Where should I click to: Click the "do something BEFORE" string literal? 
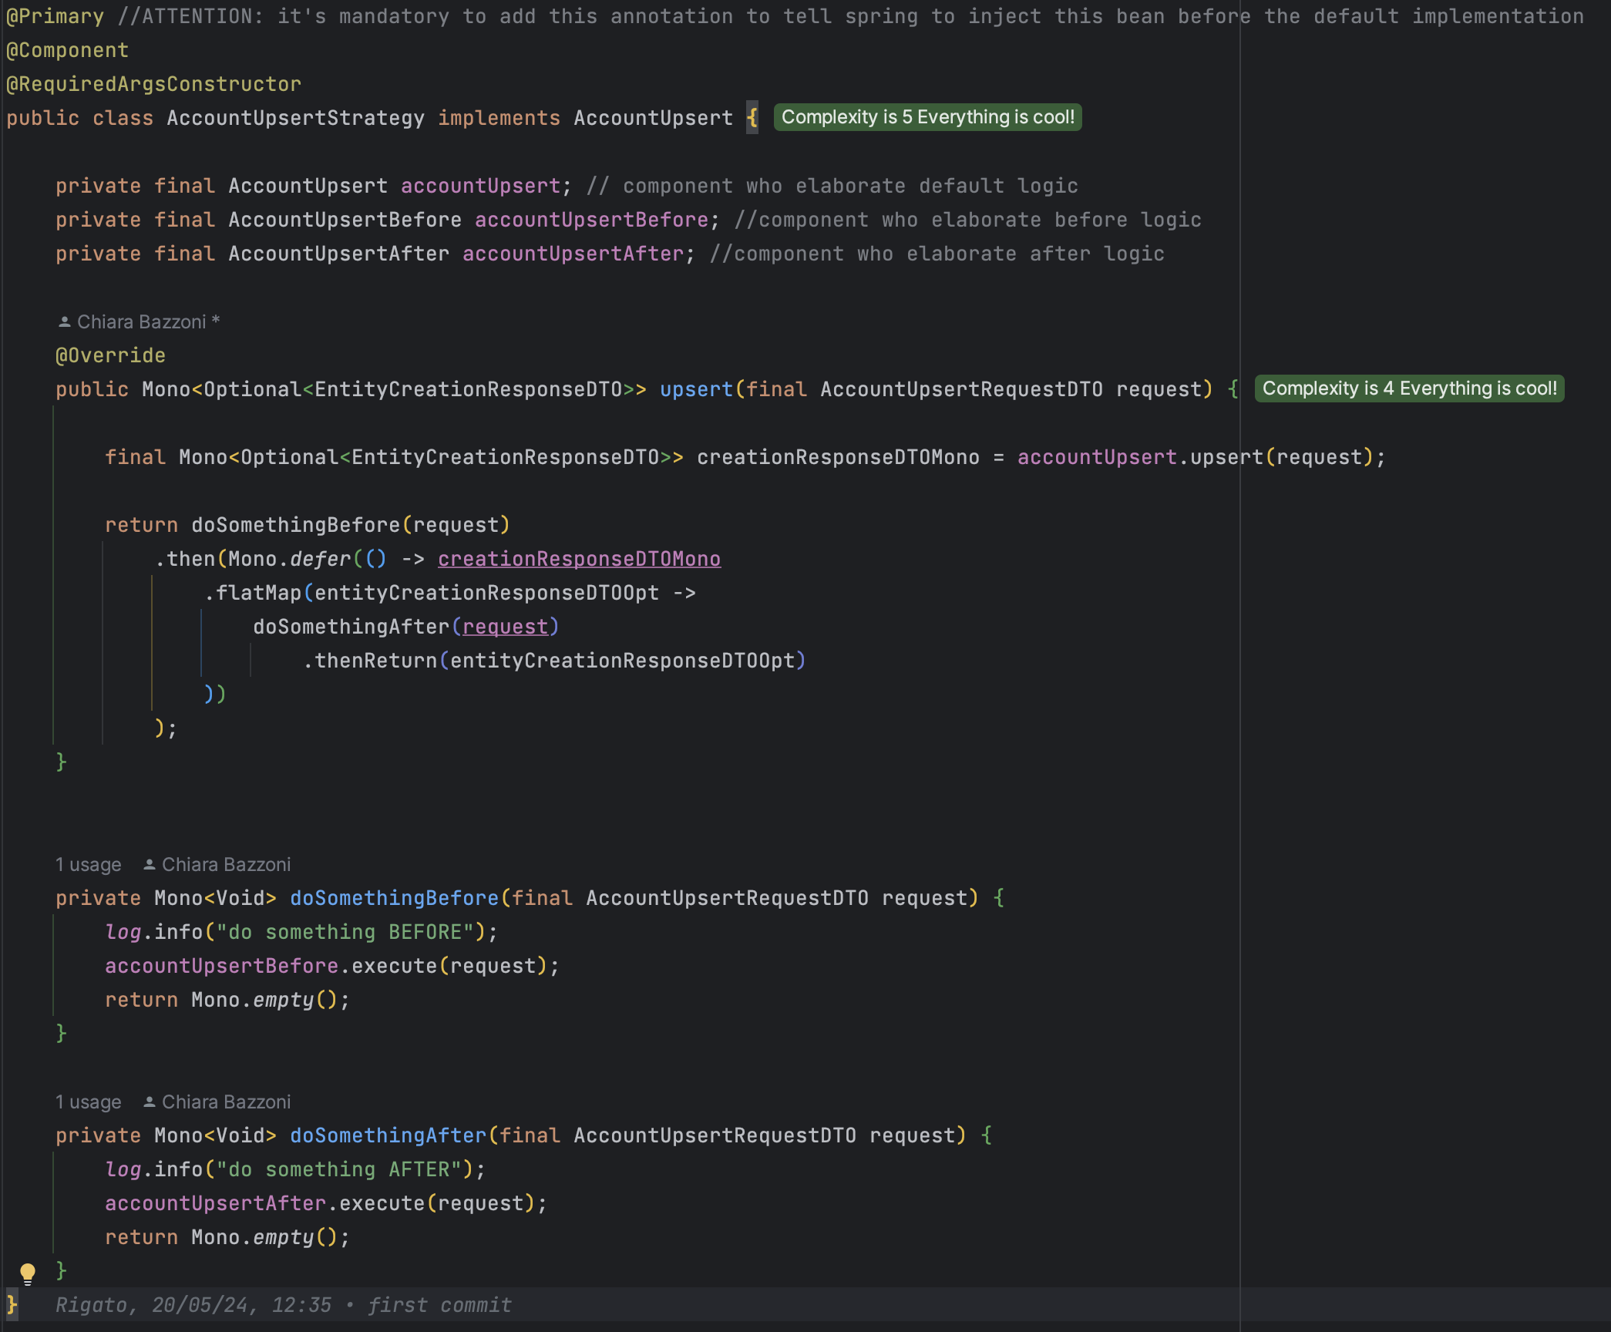click(345, 932)
